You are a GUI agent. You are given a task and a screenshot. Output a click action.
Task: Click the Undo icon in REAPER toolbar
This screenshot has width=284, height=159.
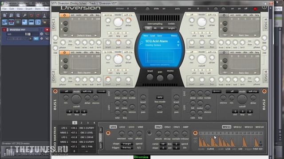(x=31, y=15)
